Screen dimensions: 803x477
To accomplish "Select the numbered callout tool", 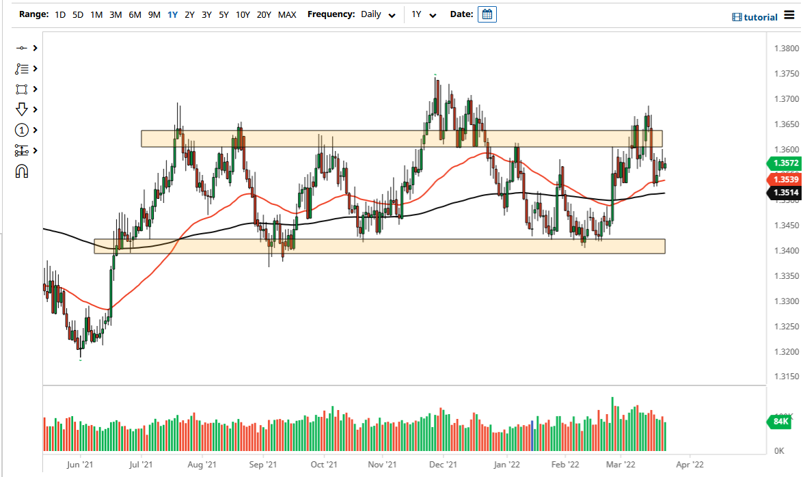I will (x=20, y=130).
